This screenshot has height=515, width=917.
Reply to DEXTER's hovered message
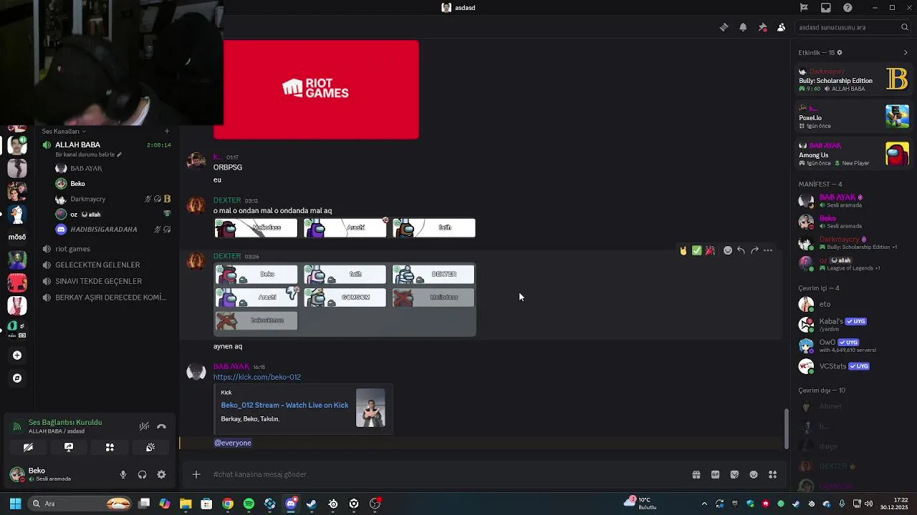click(741, 250)
